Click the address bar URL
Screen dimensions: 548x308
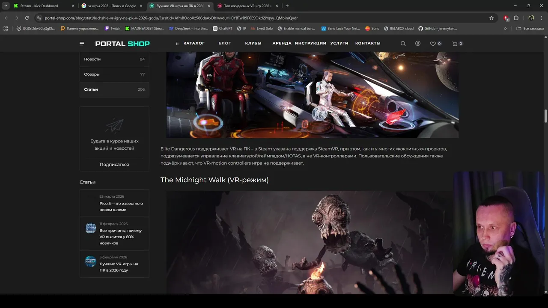tap(171, 18)
